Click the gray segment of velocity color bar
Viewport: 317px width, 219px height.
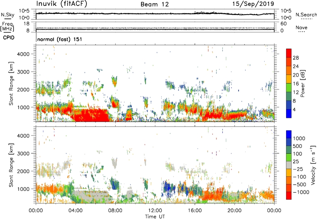tap(289, 165)
